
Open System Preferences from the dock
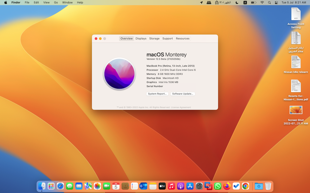point(199,186)
